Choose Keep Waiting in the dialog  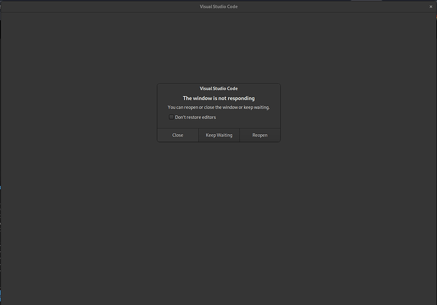click(219, 135)
